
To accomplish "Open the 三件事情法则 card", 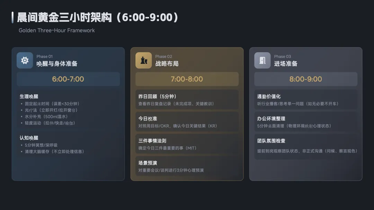I will tap(187, 144).
